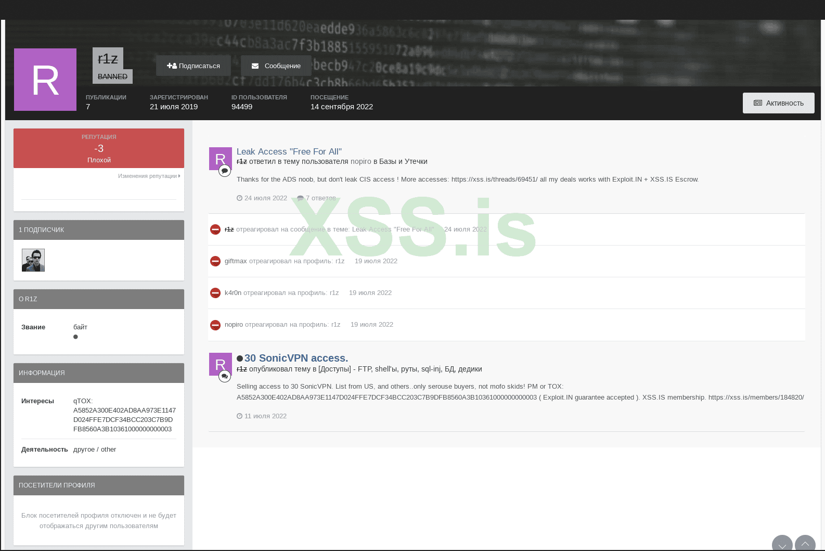The image size is (825, 551).
Task: Click the Подписаться follow button
Action: point(193,66)
